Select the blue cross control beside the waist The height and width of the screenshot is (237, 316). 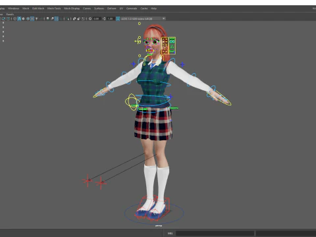click(x=171, y=97)
